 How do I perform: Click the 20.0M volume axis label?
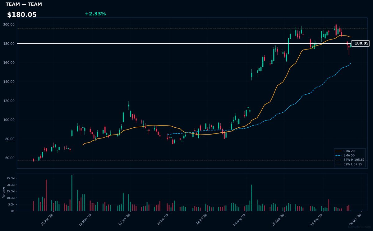pos(11,185)
